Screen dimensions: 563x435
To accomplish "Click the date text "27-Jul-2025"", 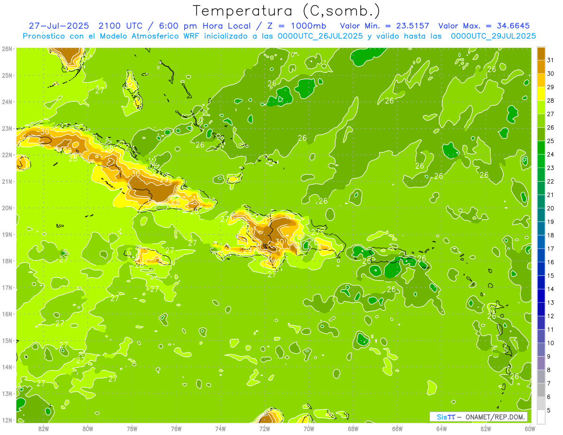I will pyautogui.click(x=60, y=26).
